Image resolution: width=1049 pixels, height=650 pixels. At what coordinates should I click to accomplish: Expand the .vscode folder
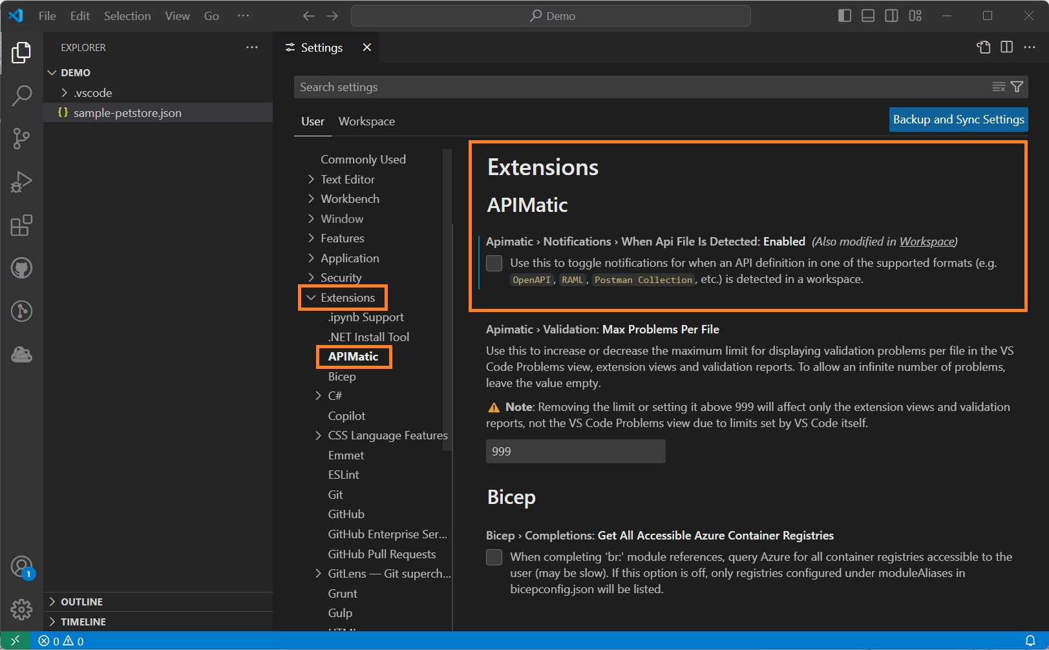click(64, 92)
